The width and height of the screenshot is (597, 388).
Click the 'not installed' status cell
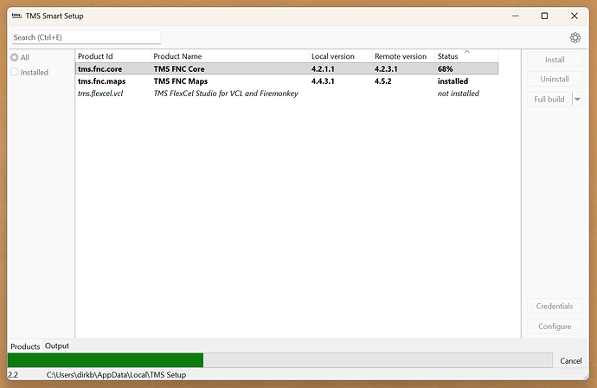tap(458, 94)
